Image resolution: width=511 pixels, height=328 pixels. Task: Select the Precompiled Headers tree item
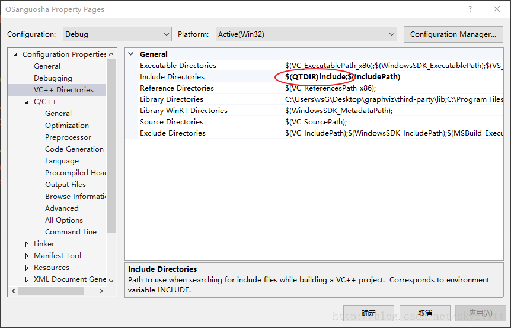click(76, 173)
